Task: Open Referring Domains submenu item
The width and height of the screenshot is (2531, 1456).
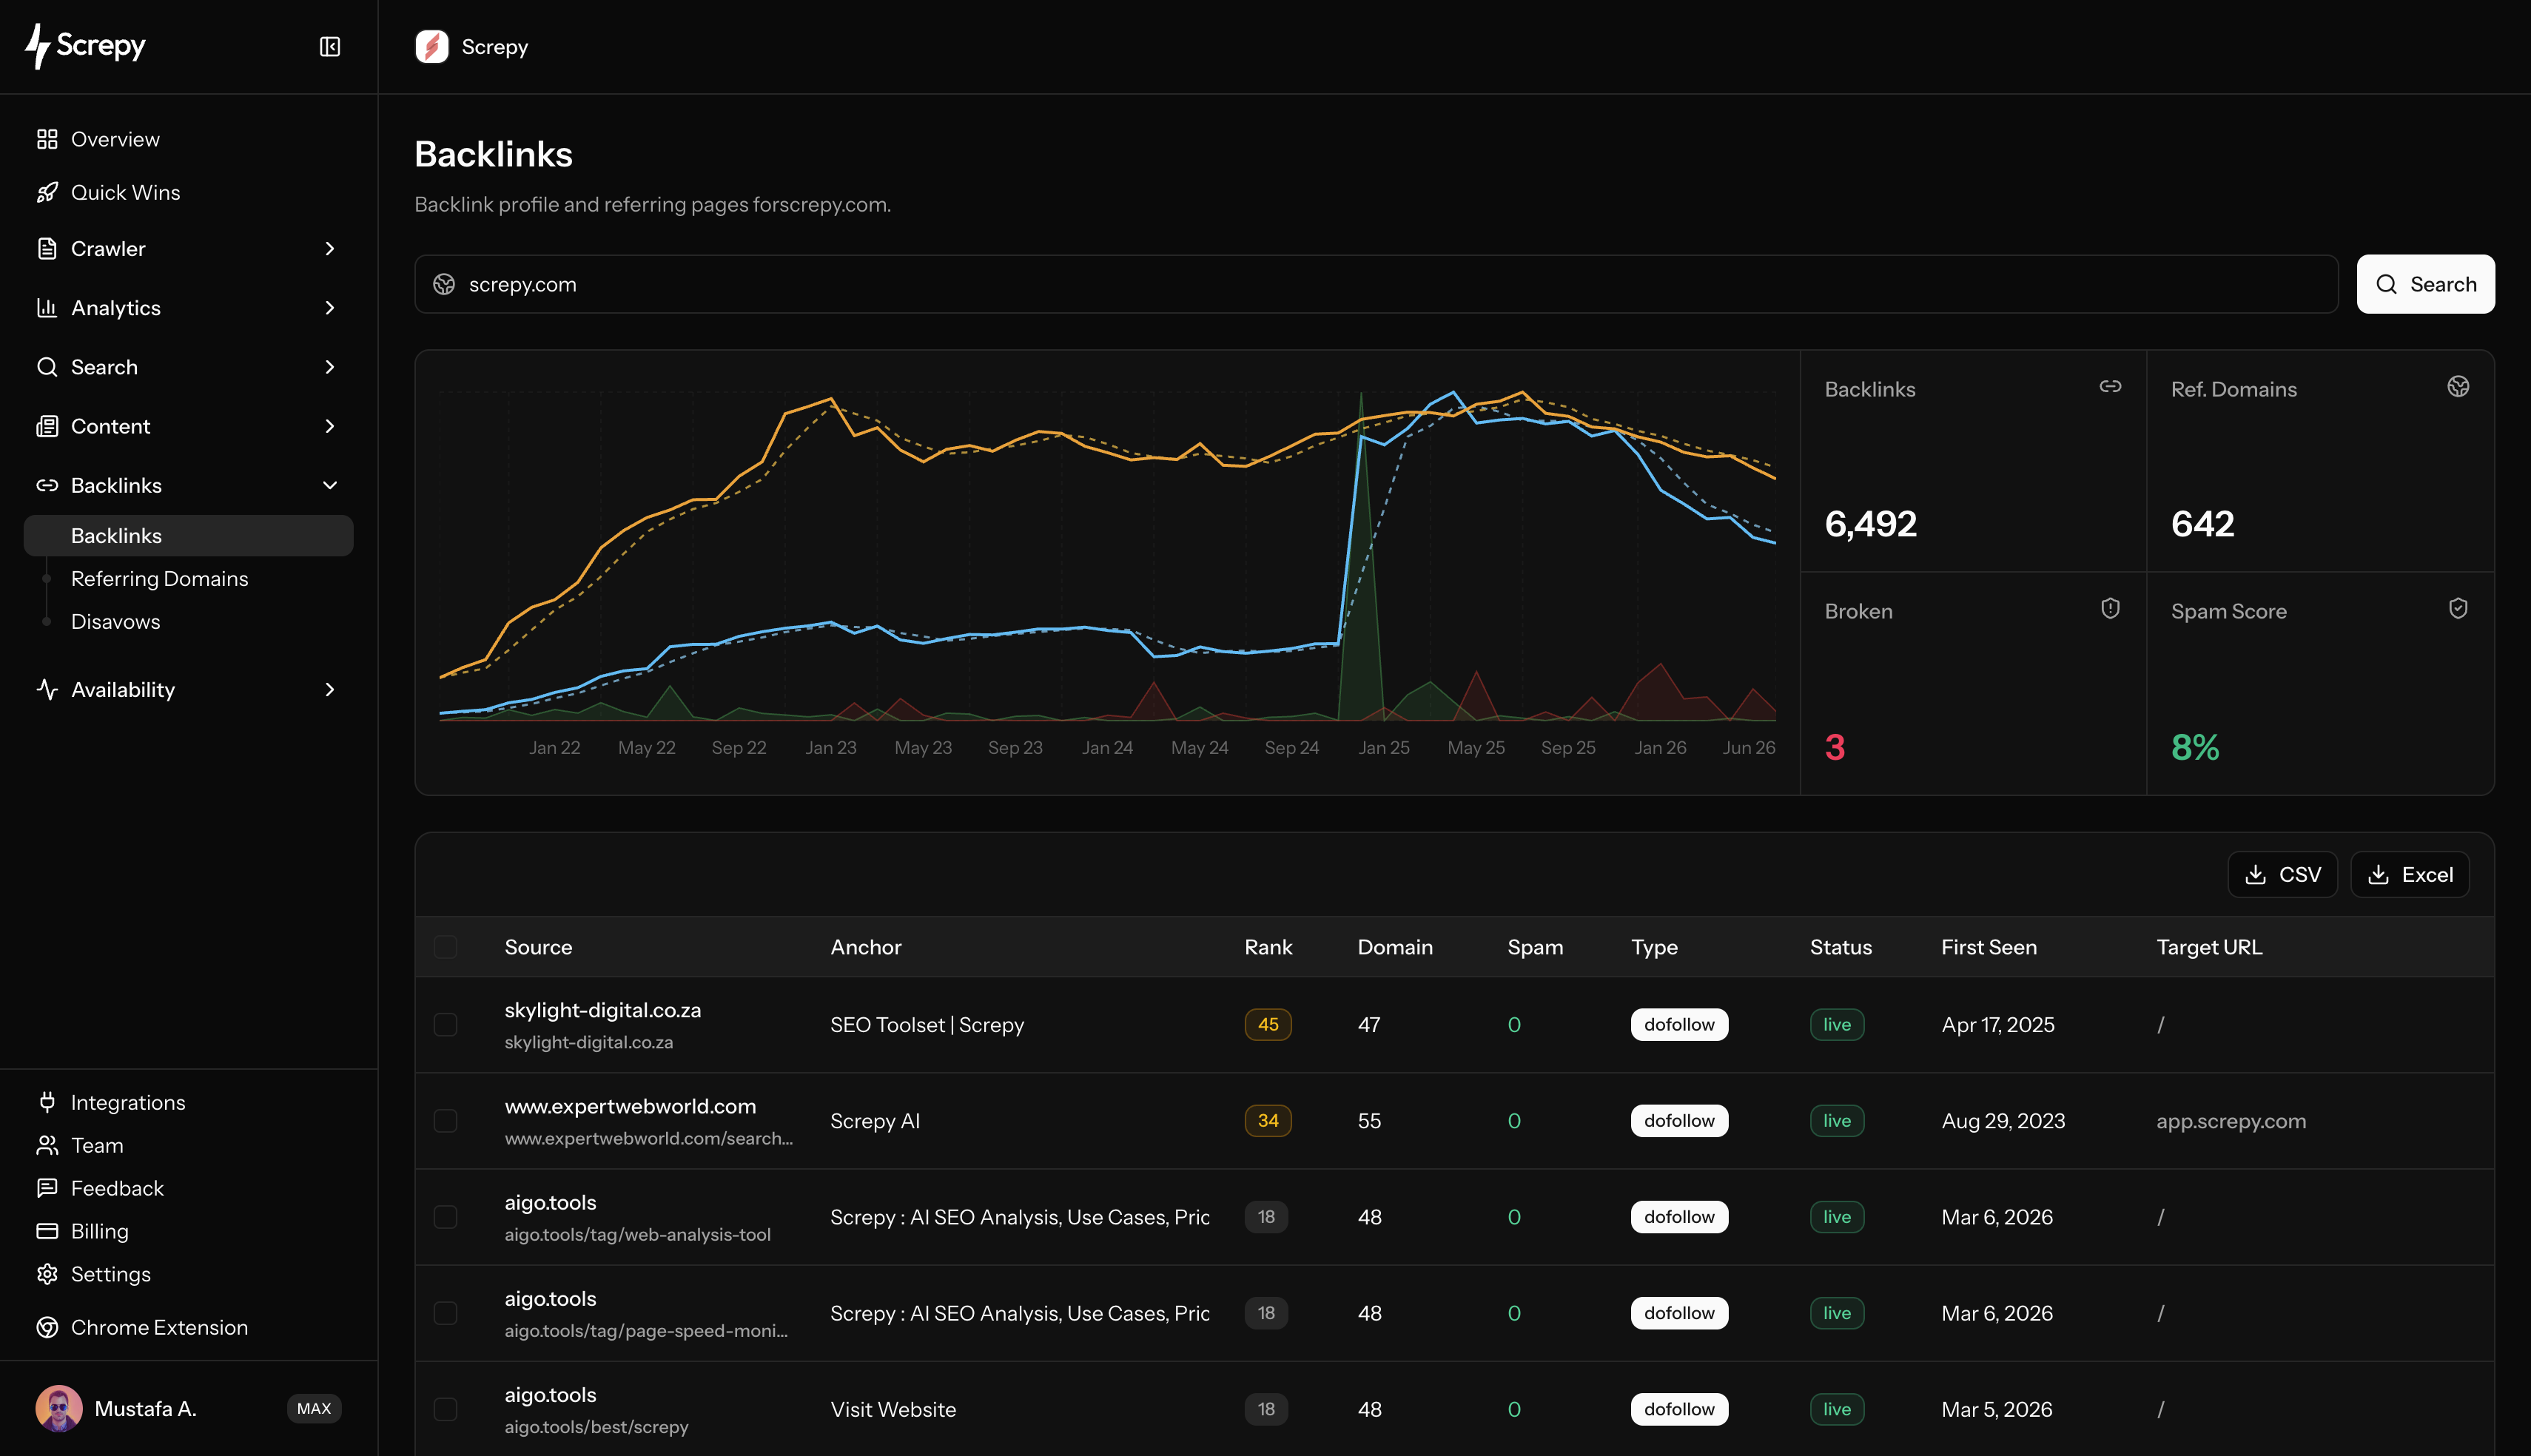Action: 159,578
